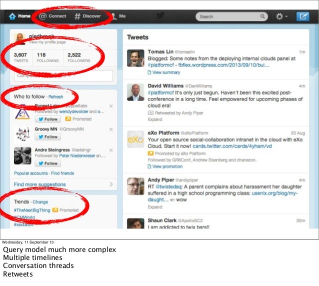
Task: Open Shaun Clark's avatar
Action: (135, 223)
